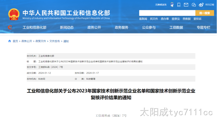This screenshot has width=217, height=120.
Task: Select the bold article headline
Action: pyautogui.click(x=111, y=94)
